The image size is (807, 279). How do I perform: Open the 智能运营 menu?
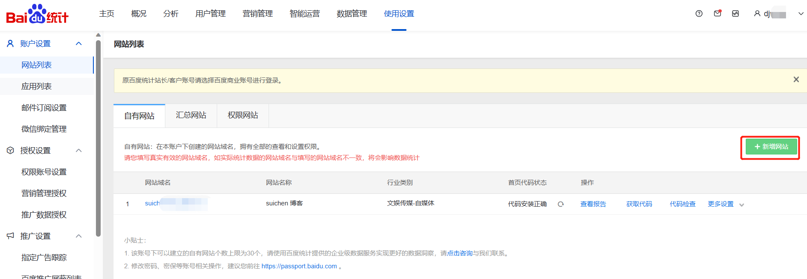[305, 14]
